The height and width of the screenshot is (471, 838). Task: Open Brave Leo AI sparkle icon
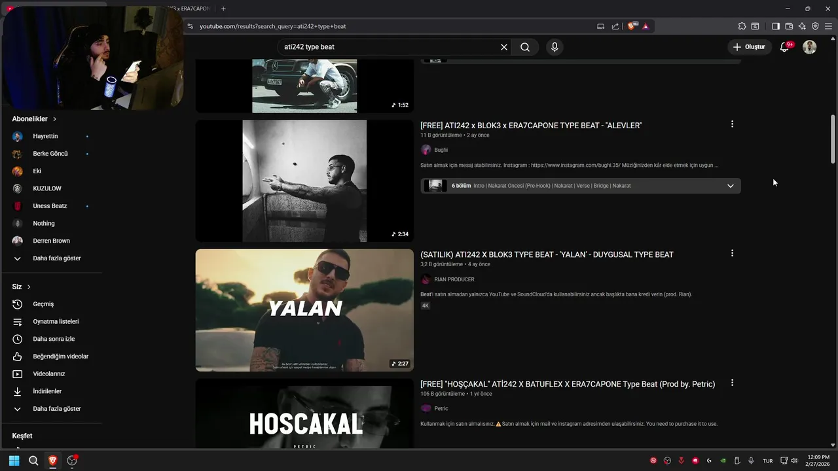[802, 26]
